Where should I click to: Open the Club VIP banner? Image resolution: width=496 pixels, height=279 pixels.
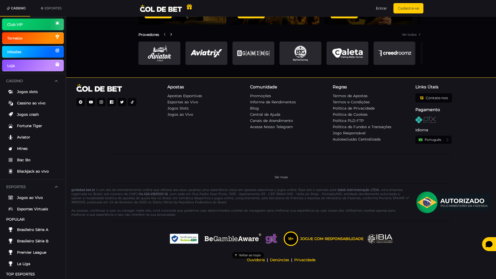33,25
